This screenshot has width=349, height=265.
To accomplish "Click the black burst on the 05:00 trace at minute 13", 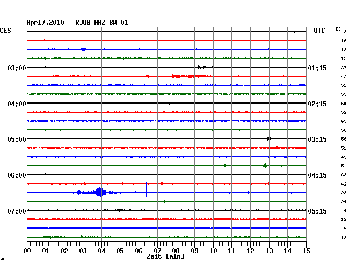I will tap(270, 139).
